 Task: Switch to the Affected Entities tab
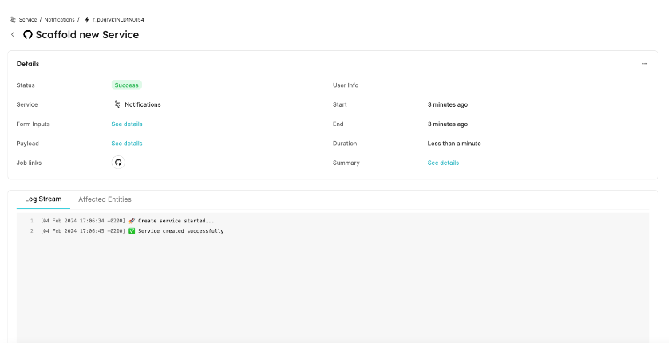[105, 199]
